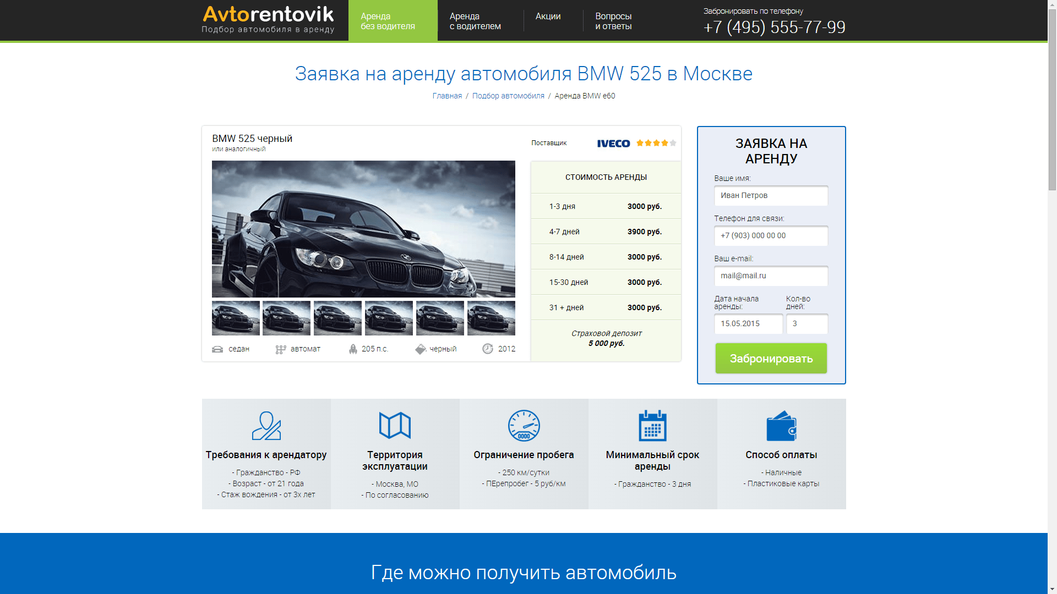
Task: Select the second BMW thumbnail
Action: pos(287,318)
